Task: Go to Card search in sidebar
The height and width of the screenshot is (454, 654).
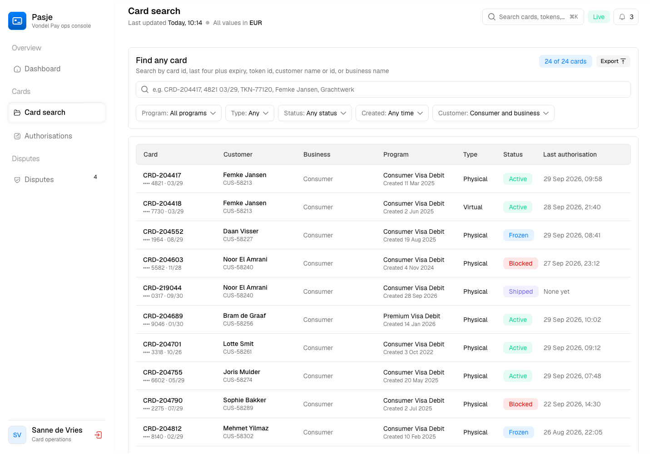Action: 57,113
